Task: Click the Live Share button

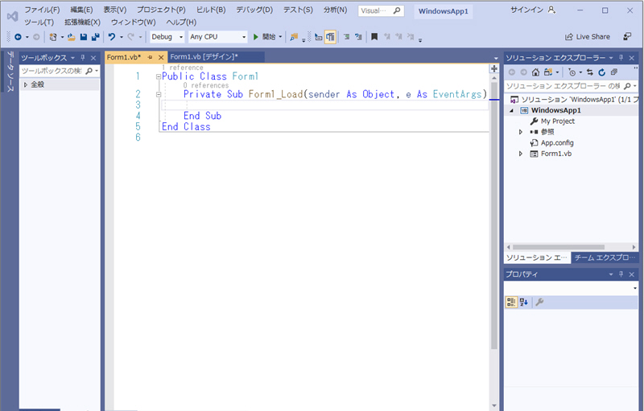Action: click(588, 36)
